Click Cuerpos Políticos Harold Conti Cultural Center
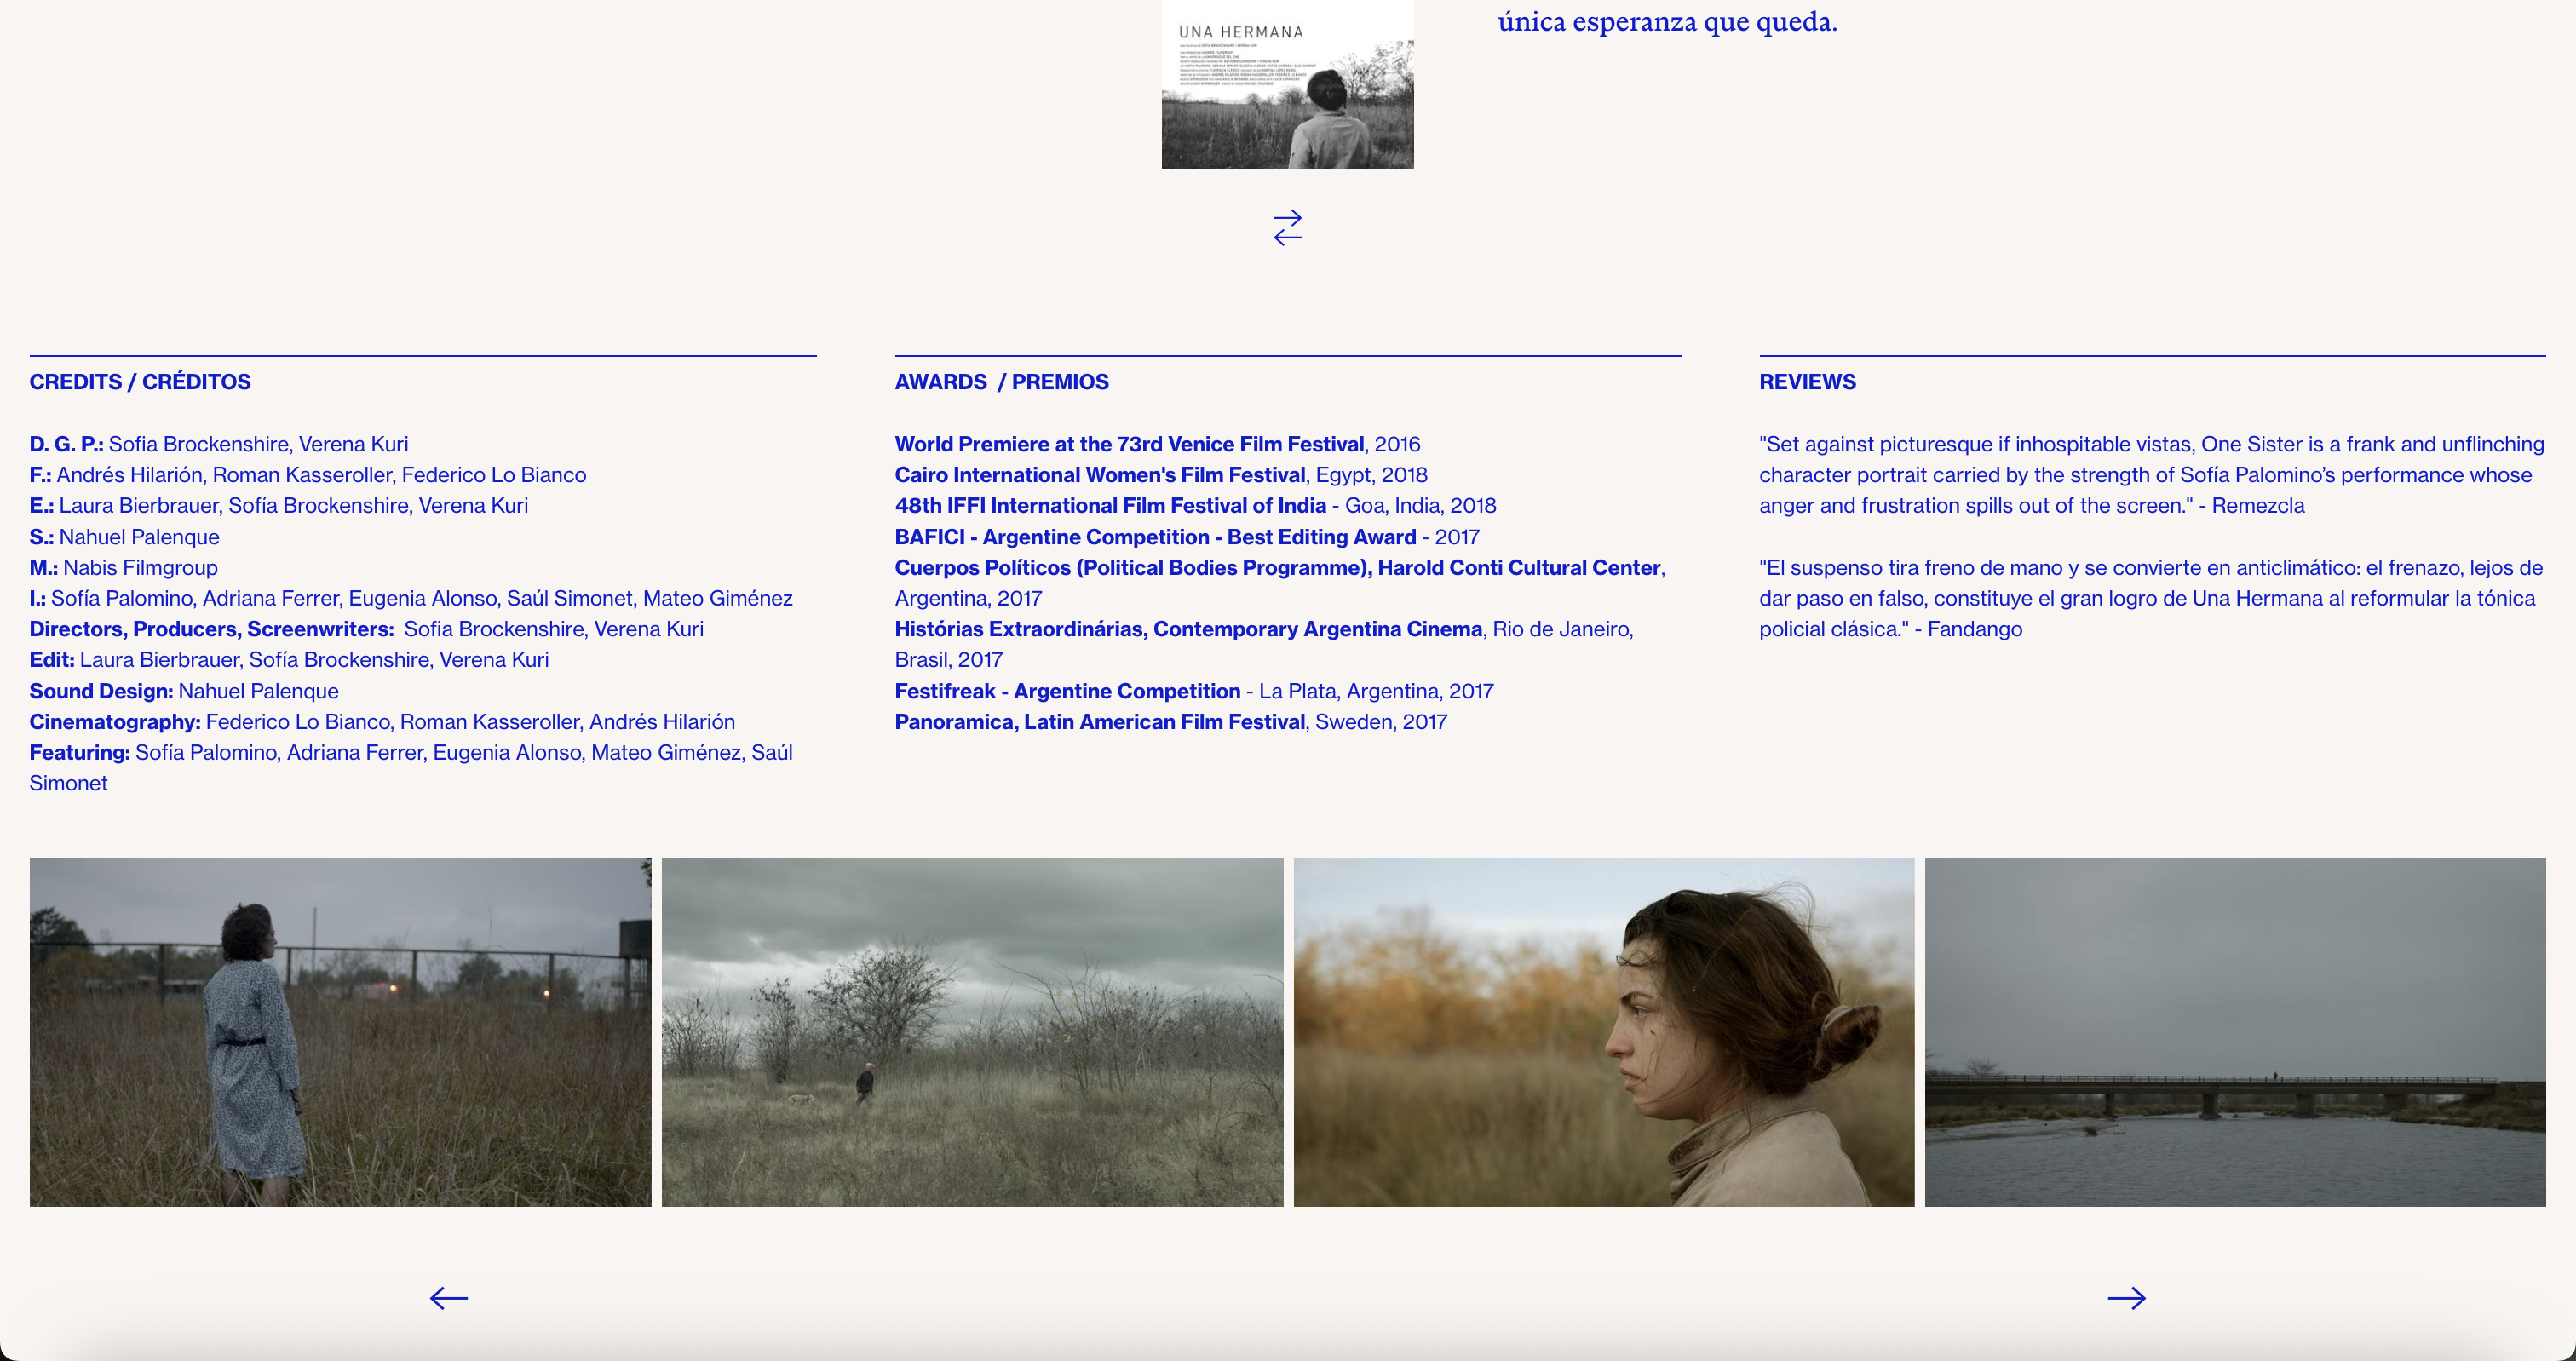Screen dimensions: 2576x1361 point(1277,568)
